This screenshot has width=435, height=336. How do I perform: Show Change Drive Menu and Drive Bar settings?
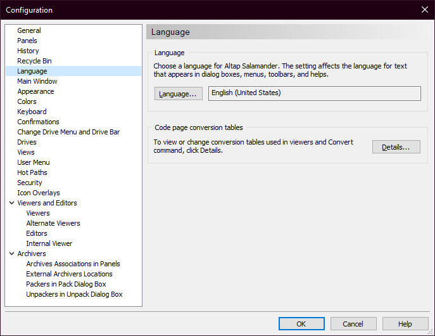(x=68, y=132)
